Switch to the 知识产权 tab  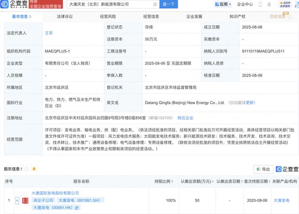click(237, 17)
